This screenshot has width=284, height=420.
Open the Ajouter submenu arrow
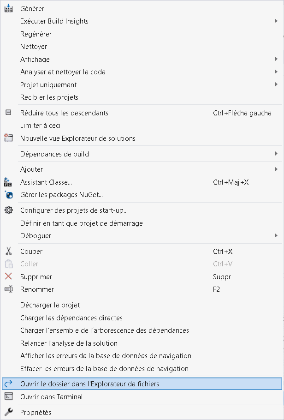pos(276,169)
